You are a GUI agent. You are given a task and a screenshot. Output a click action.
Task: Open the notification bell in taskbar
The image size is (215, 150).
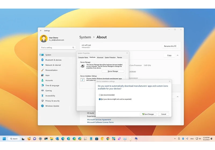click(212, 139)
